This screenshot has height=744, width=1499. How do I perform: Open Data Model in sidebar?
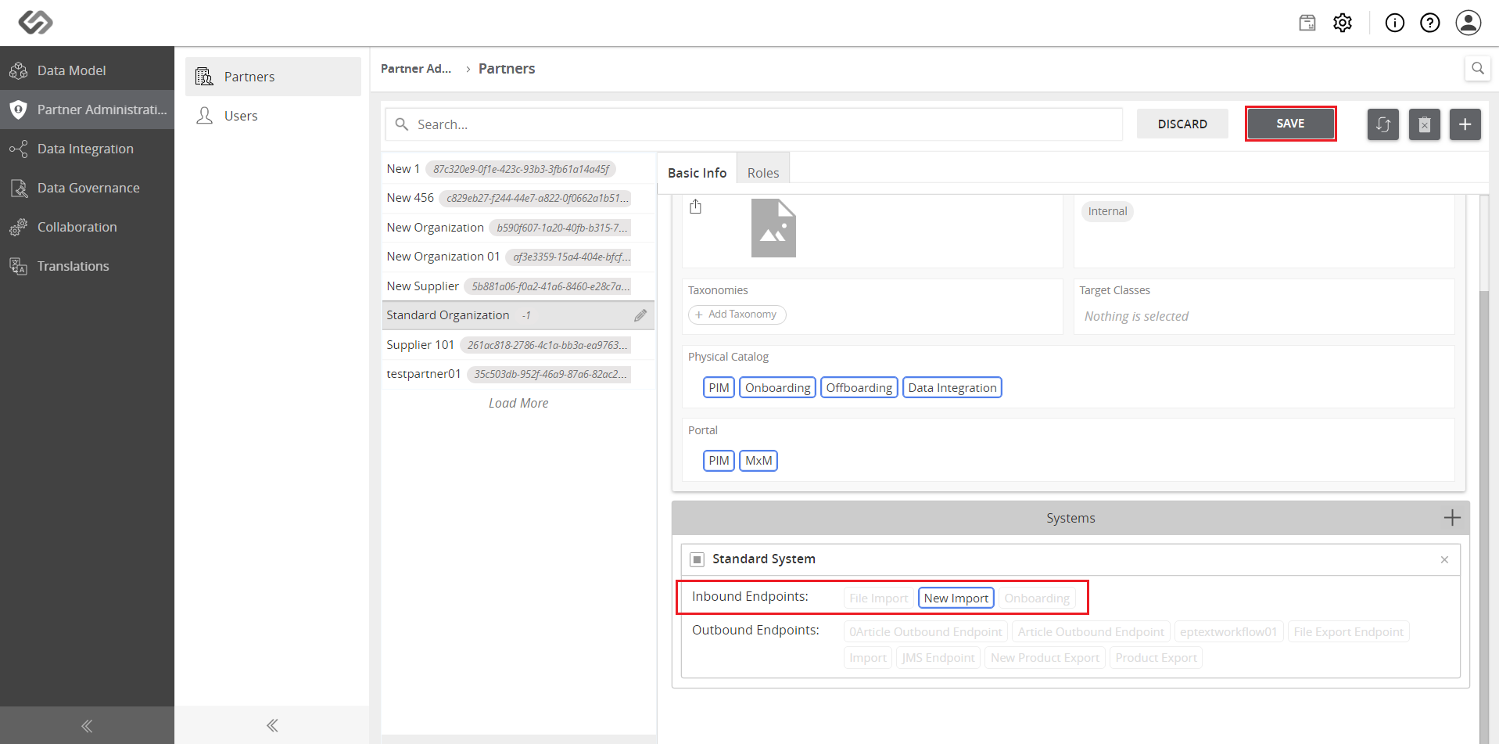(87, 70)
